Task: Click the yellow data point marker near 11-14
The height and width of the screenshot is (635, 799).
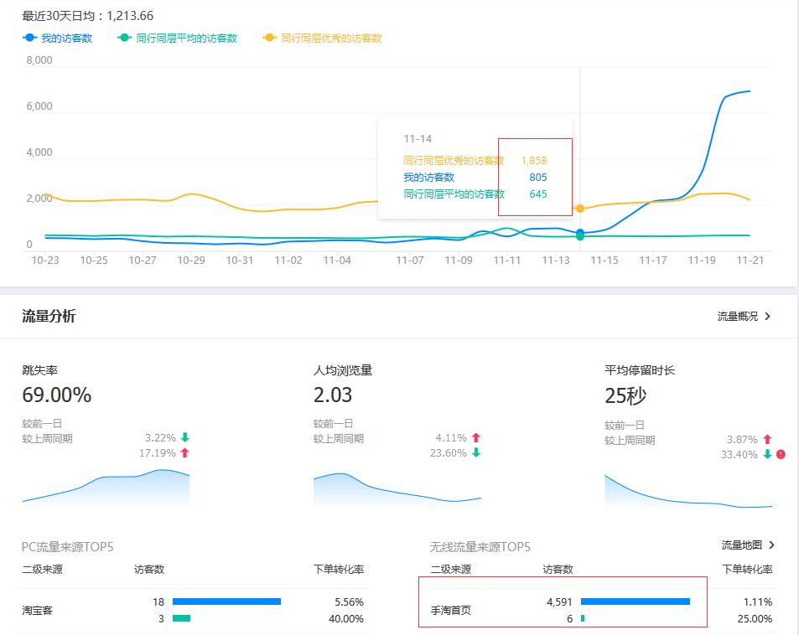Action: pyautogui.click(x=579, y=209)
